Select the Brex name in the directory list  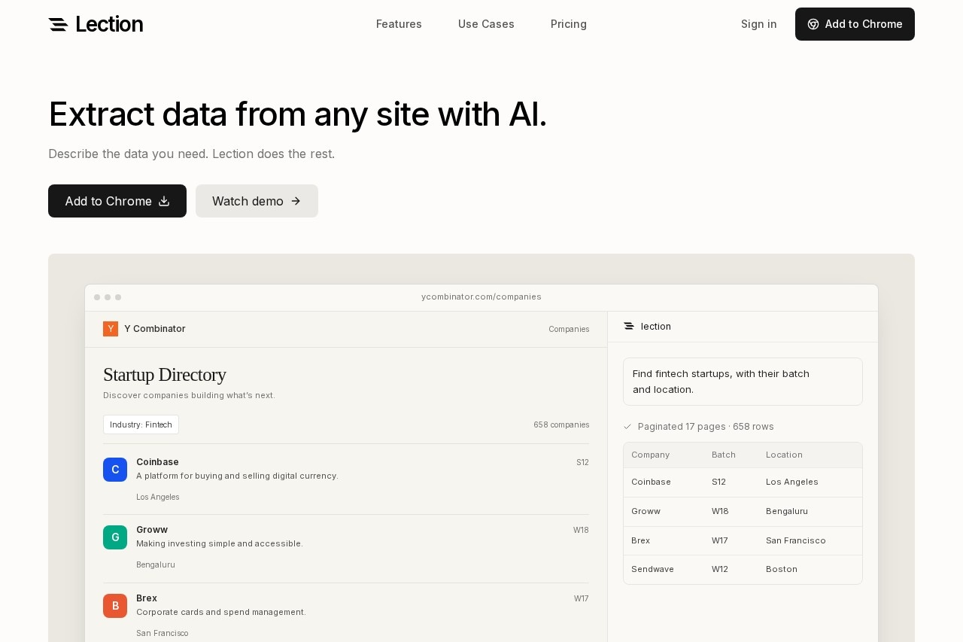147,598
